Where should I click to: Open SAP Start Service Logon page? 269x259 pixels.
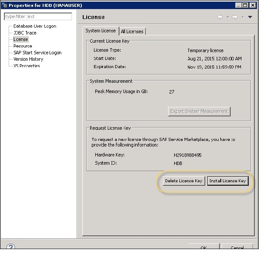37,53
